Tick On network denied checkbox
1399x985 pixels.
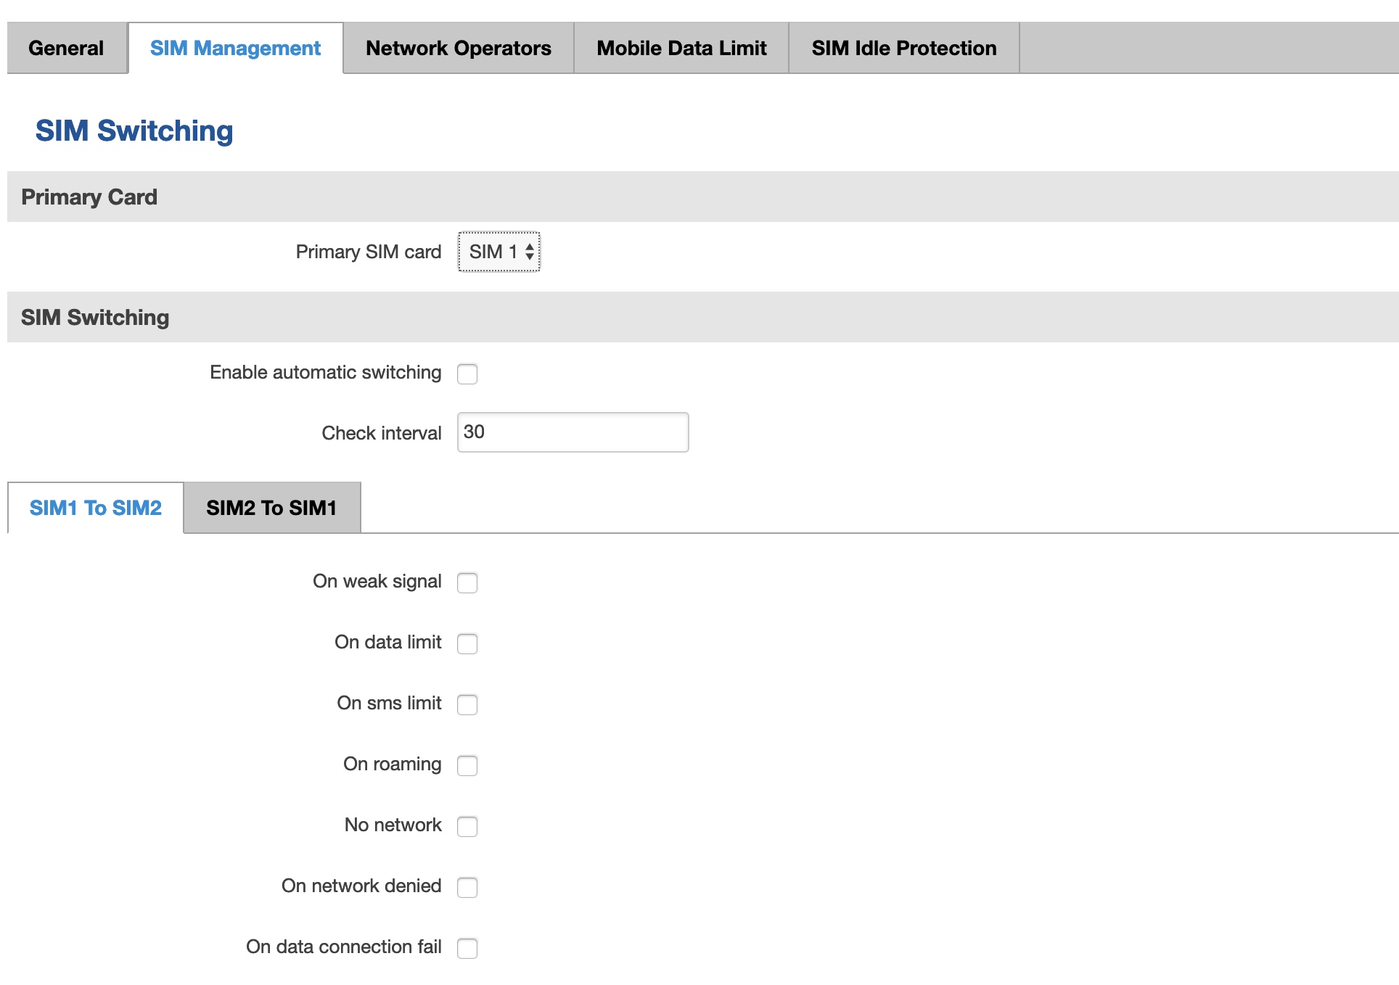pyautogui.click(x=467, y=887)
